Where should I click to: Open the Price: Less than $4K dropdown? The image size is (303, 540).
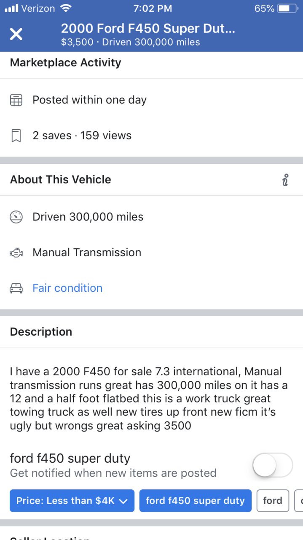[72, 501]
